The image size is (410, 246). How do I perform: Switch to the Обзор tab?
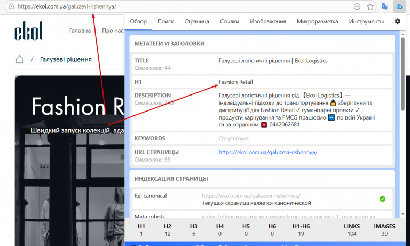[138, 21]
